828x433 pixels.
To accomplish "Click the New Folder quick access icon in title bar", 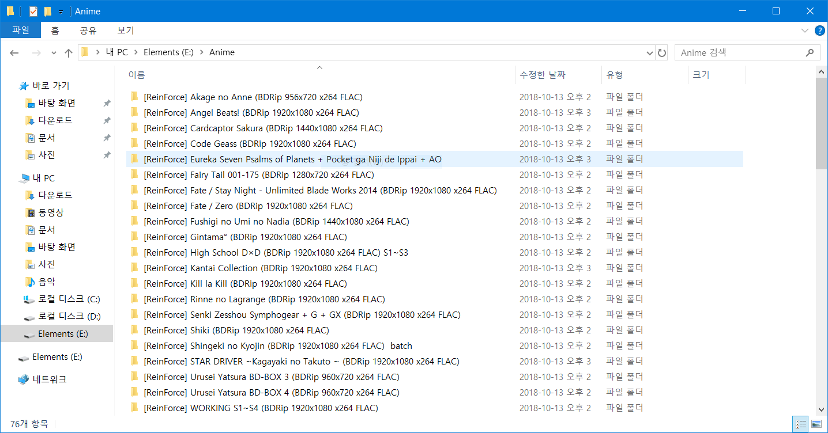I will click(x=48, y=12).
